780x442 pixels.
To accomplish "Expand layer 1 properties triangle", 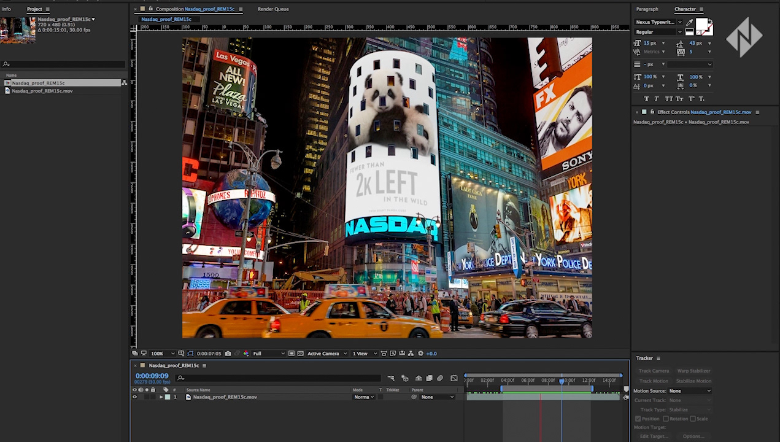I will pyautogui.click(x=161, y=397).
